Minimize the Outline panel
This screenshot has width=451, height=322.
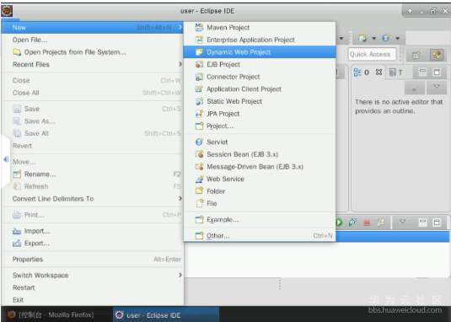click(422, 72)
